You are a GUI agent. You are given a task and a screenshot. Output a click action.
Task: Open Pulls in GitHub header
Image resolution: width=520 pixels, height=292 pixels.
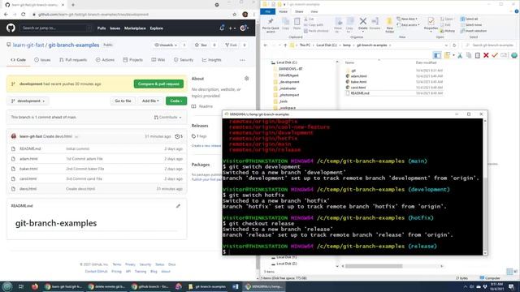tap(102, 28)
